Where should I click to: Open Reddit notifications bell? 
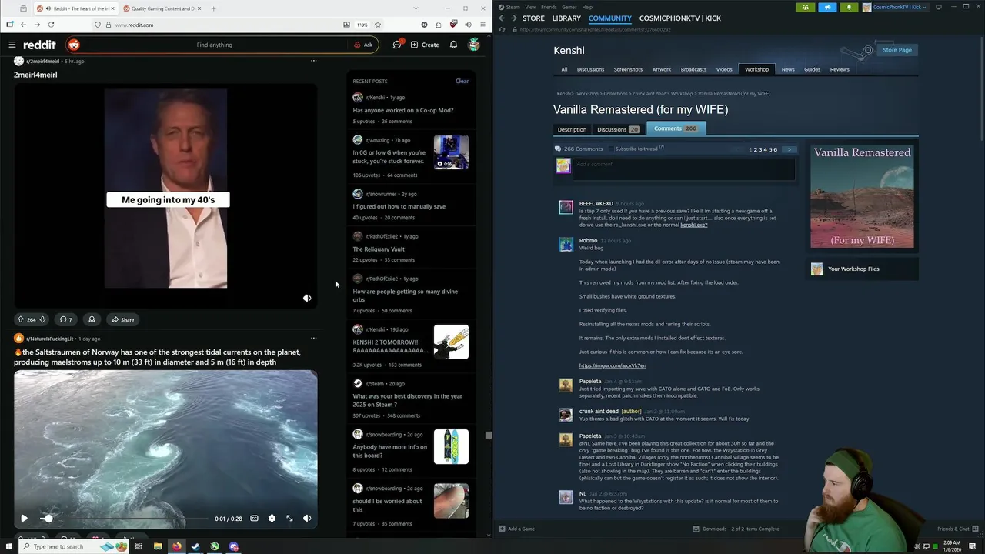(453, 45)
